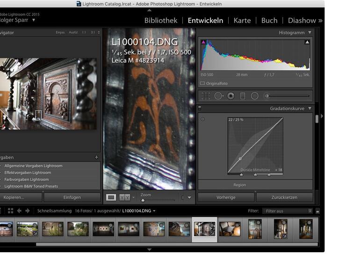Set Navigator zoom to 3:1

(x=93, y=32)
